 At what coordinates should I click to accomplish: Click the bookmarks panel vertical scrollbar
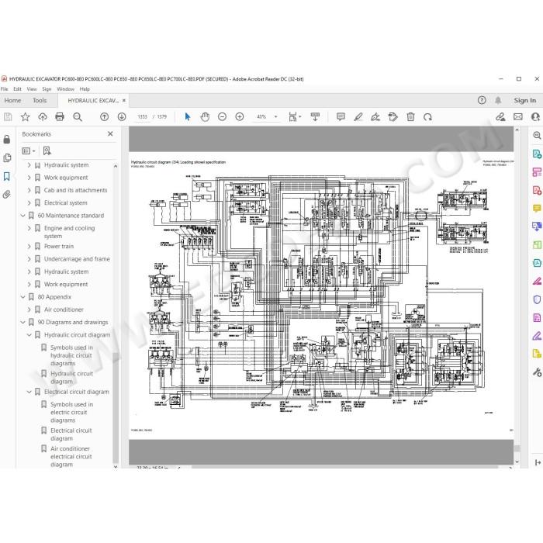point(116,407)
